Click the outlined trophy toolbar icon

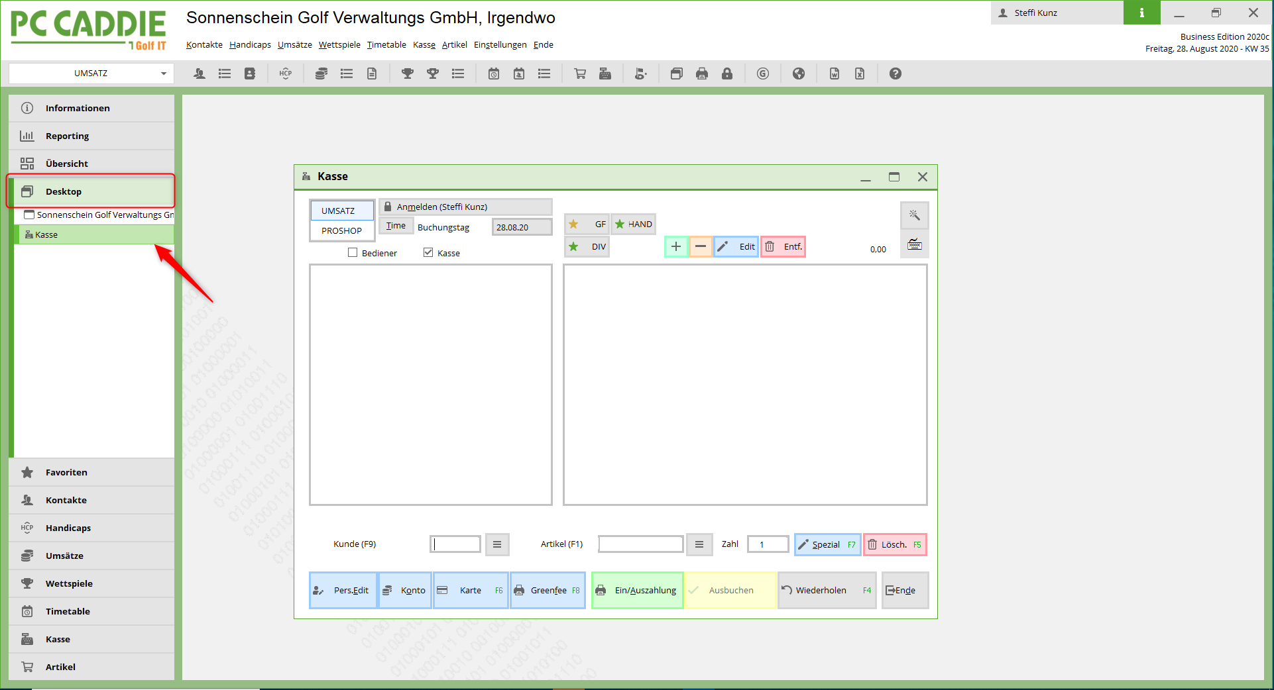(433, 74)
